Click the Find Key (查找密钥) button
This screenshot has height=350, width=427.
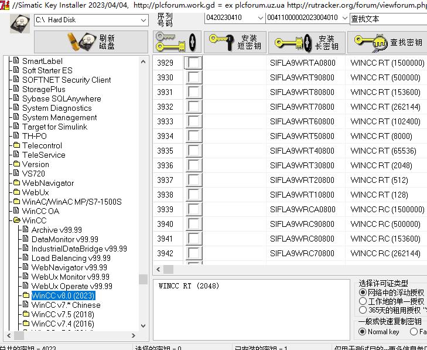pos(388,42)
